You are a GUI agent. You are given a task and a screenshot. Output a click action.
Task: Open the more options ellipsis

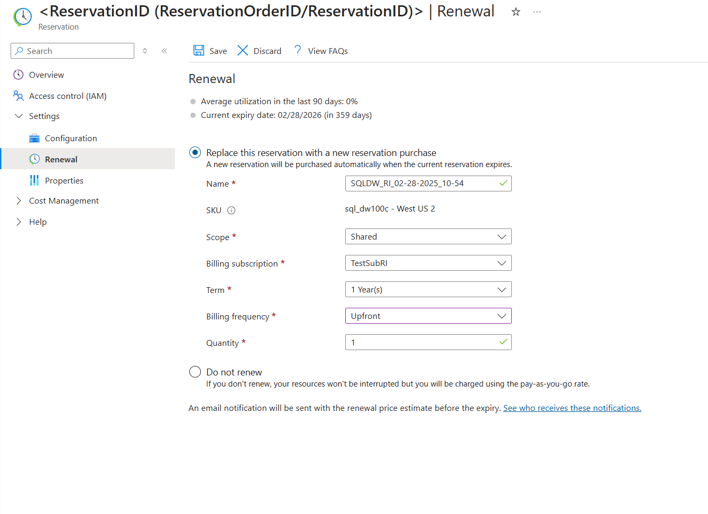[x=537, y=12]
